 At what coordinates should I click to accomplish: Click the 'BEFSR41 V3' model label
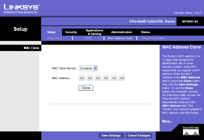click(190, 21)
